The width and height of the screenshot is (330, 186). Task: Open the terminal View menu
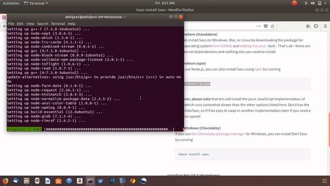pos(30,24)
